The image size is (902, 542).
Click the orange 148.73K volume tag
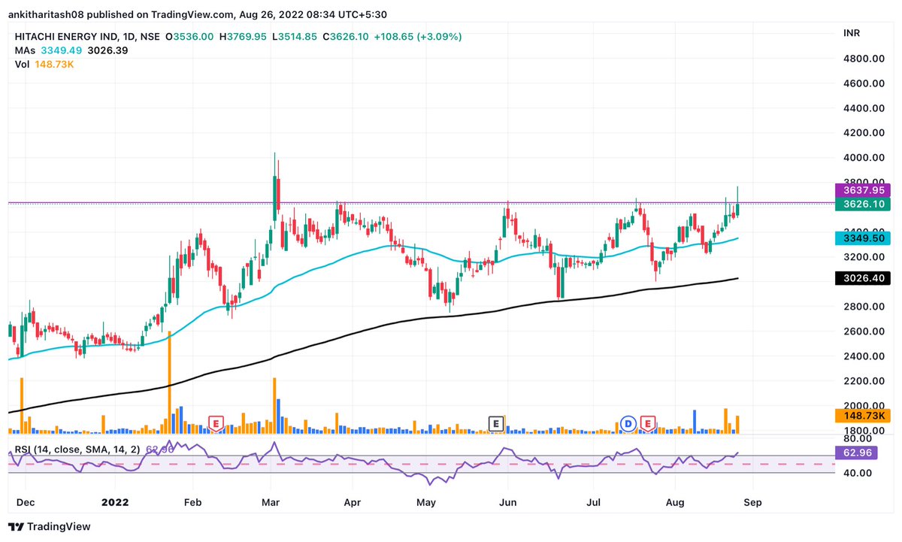[x=862, y=416]
